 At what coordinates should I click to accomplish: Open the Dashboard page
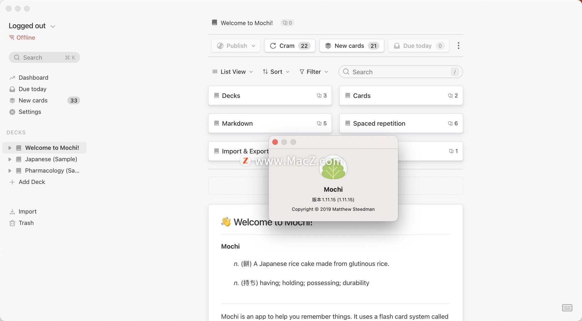click(x=33, y=78)
